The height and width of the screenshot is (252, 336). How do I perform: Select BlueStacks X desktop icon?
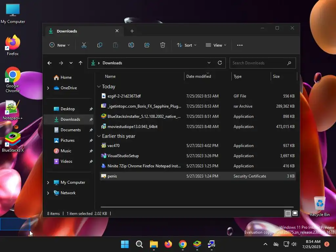(13, 142)
